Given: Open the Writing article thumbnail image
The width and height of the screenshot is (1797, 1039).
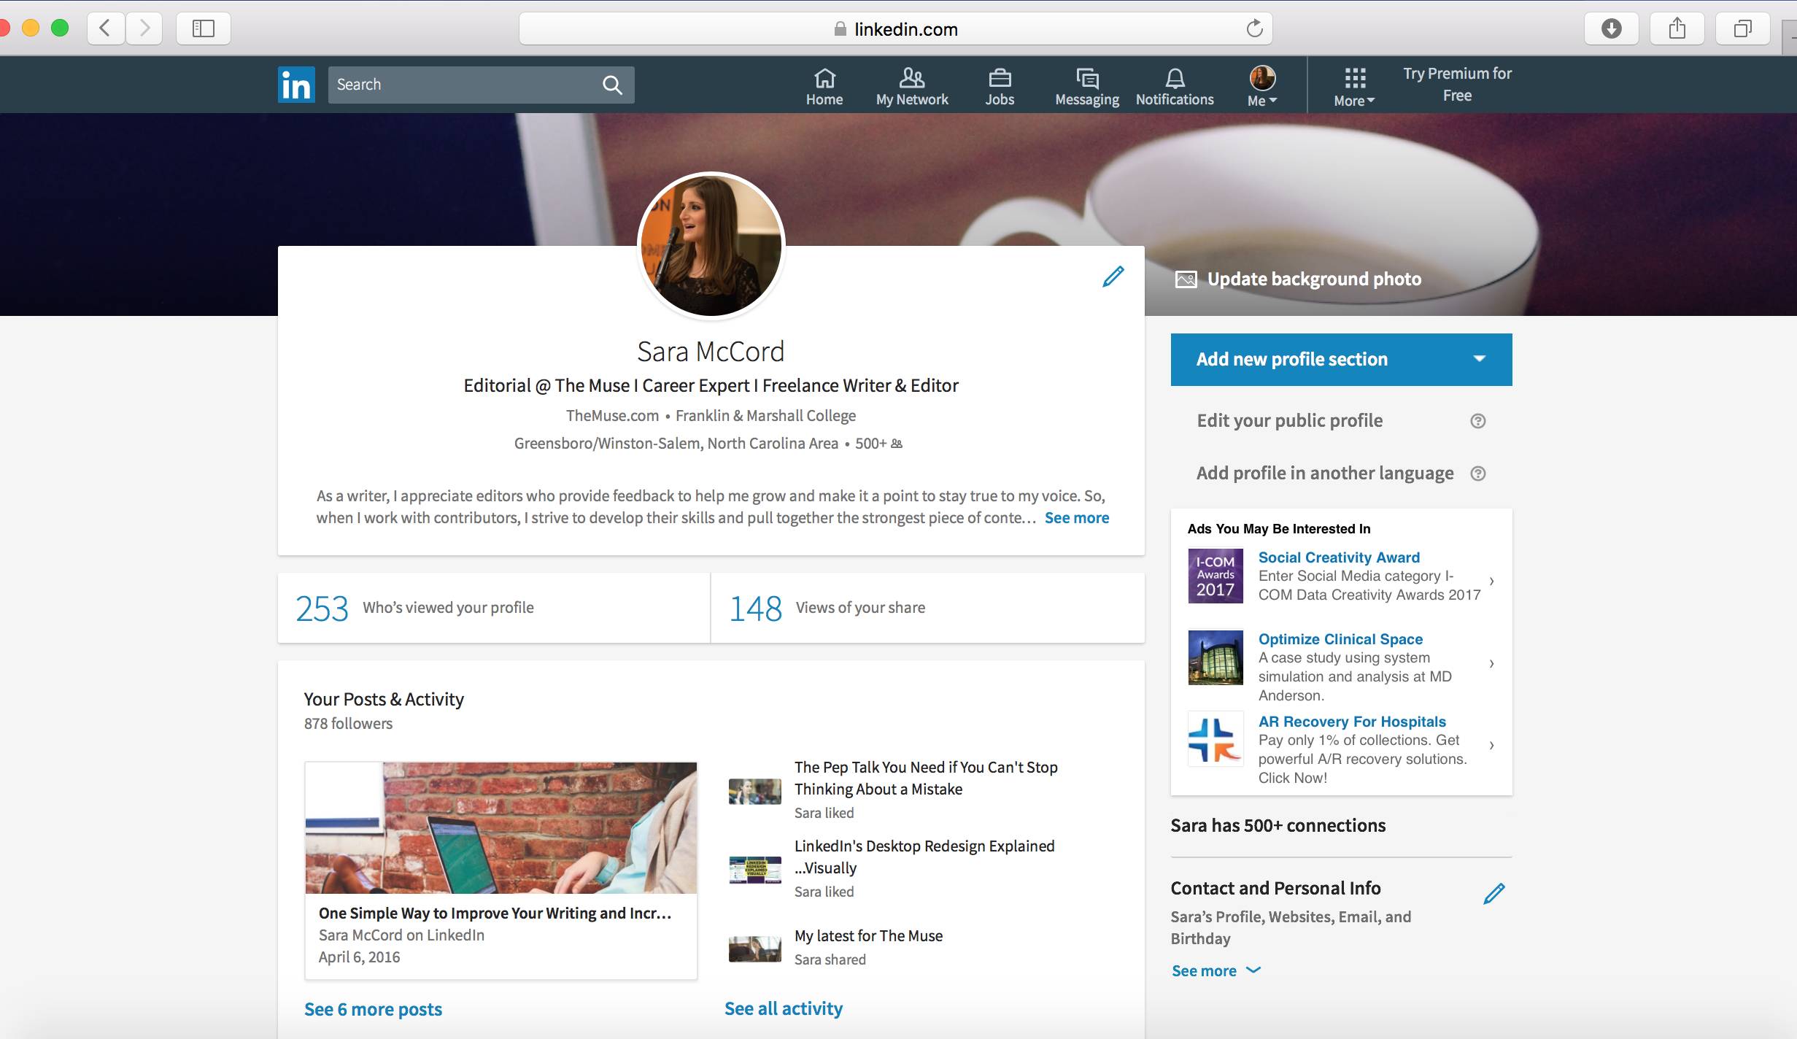Looking at the screenshot, I should (x=501, y=827).
